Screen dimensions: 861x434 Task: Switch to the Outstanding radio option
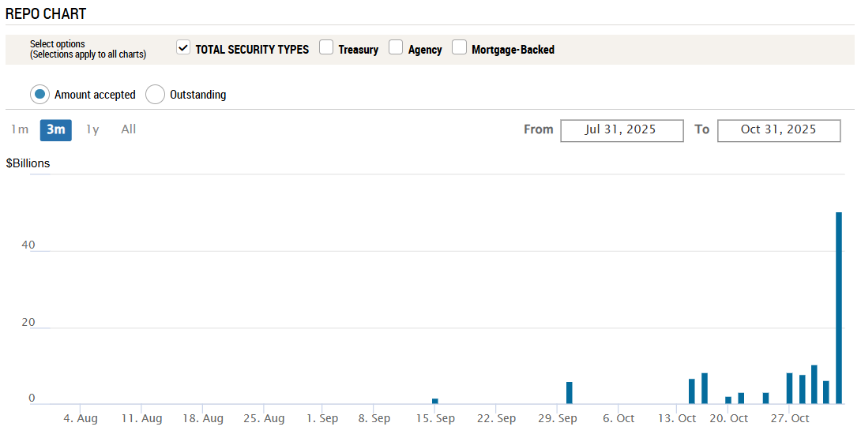[x=156, y=95]
